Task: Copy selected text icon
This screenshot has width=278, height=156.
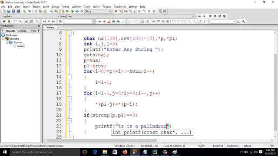Action: [40, 11]
